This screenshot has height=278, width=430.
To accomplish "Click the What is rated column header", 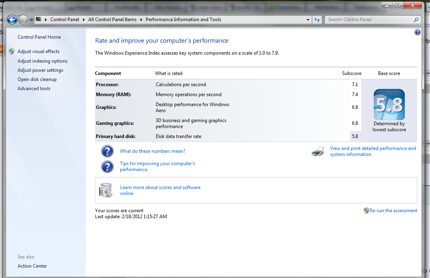I will pos(168,73).
